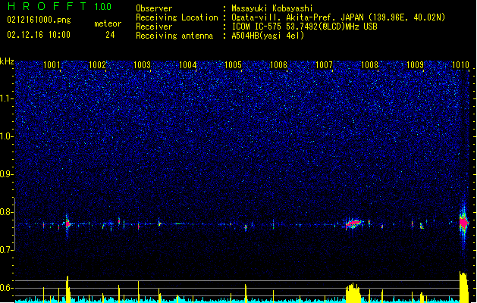This screenshot has width=477, height=303.
Task: Click the Receiving antenna label
Action: click(x=174, y=36)
